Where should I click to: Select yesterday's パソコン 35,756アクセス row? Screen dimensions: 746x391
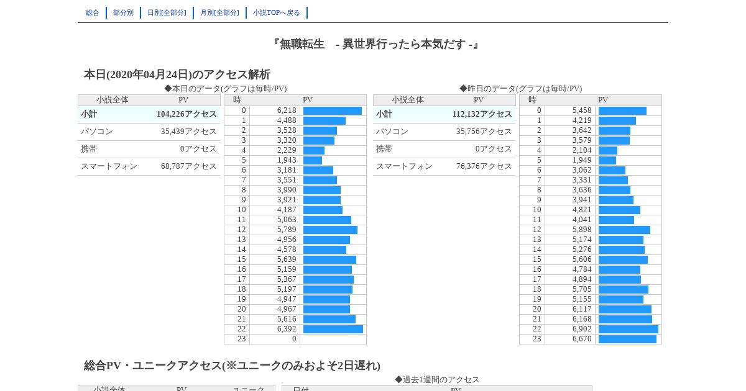point(444,132)
